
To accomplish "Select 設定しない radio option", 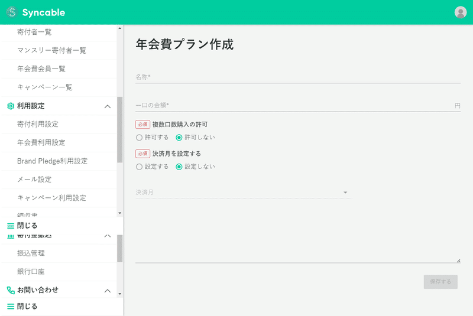I will tap(179, 167).
